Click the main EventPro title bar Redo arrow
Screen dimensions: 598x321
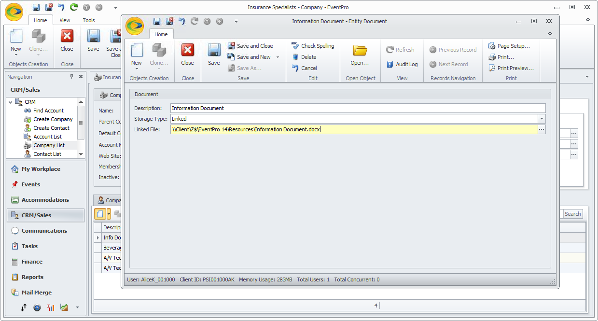coord(74,7)
